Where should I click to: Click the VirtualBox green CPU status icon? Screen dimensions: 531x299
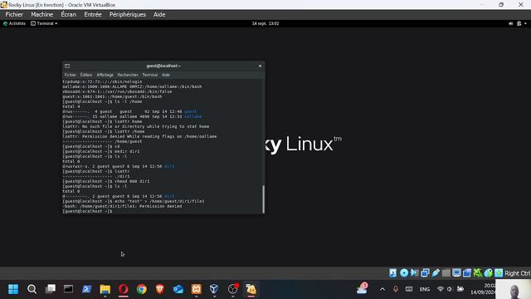(x=478, y=273)
